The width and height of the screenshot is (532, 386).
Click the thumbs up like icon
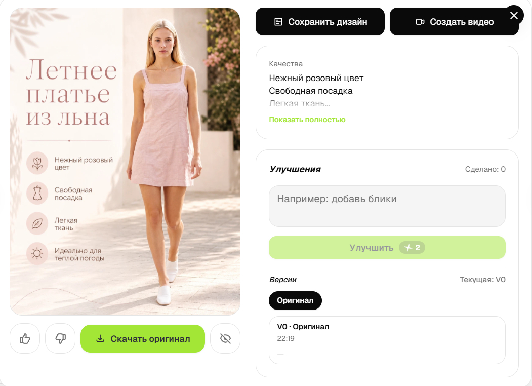coord(25,338)
